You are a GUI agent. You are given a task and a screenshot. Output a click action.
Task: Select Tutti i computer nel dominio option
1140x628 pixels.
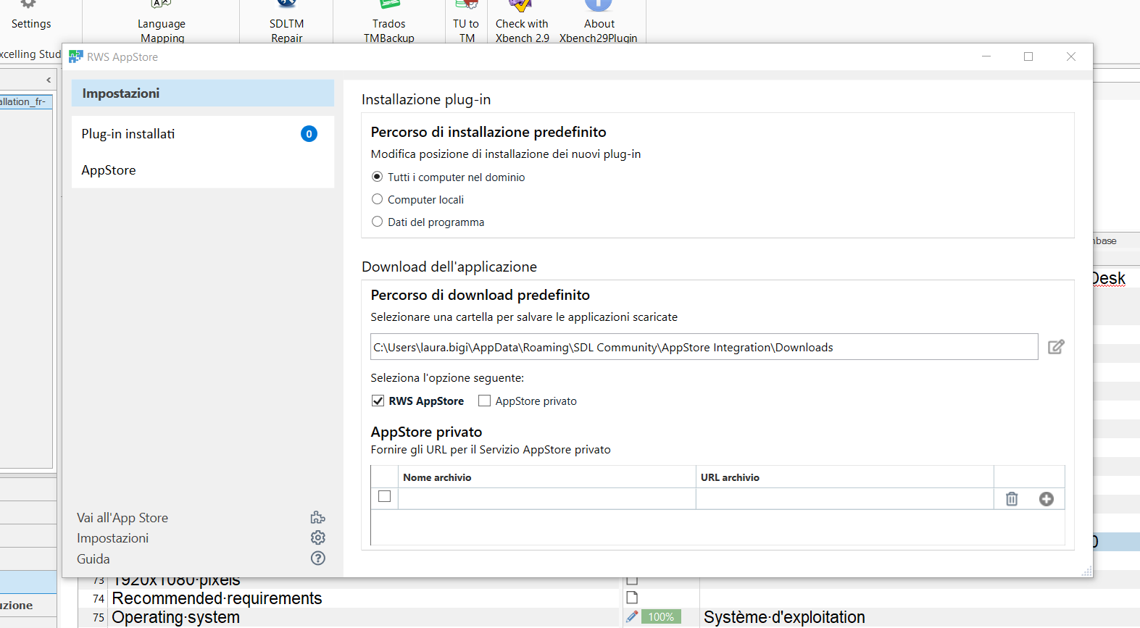point(449,177)
